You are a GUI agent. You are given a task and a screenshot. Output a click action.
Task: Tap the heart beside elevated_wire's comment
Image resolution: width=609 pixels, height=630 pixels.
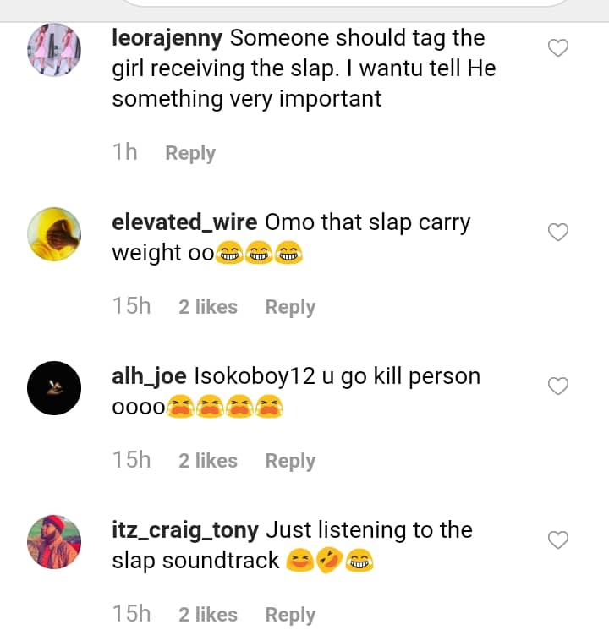click(558, 233)
